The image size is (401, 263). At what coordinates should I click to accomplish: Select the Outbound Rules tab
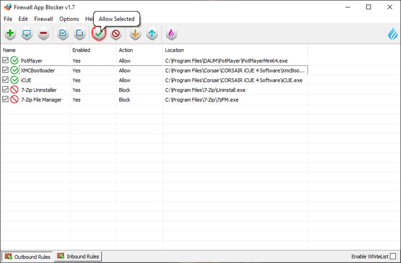tap(27, 256)
